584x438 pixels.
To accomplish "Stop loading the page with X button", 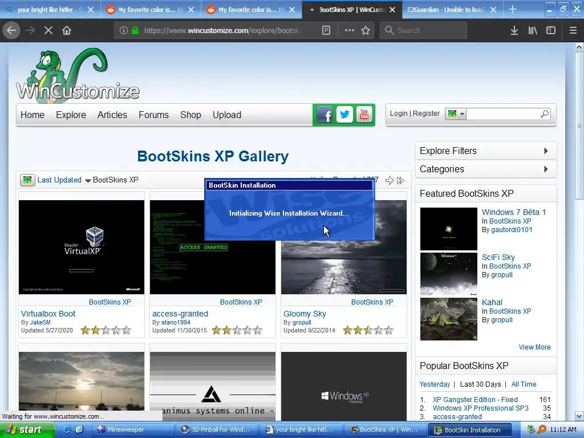I will point(48,30).
